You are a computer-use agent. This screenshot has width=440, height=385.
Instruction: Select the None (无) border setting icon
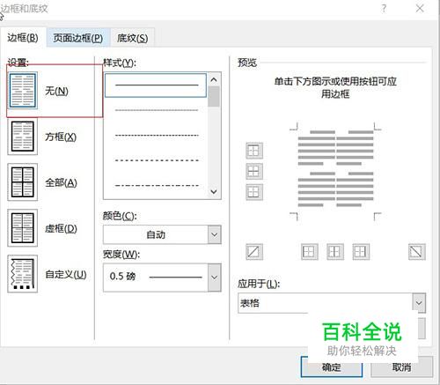[23, 91]
